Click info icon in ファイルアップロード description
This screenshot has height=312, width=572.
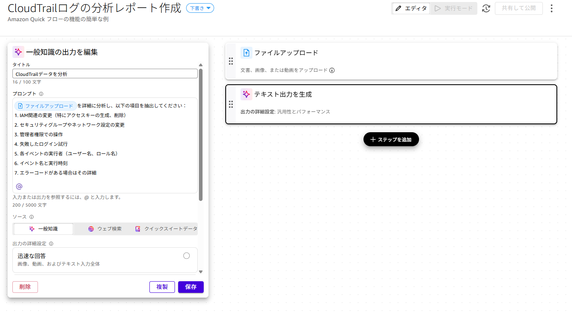pos(332,70)
